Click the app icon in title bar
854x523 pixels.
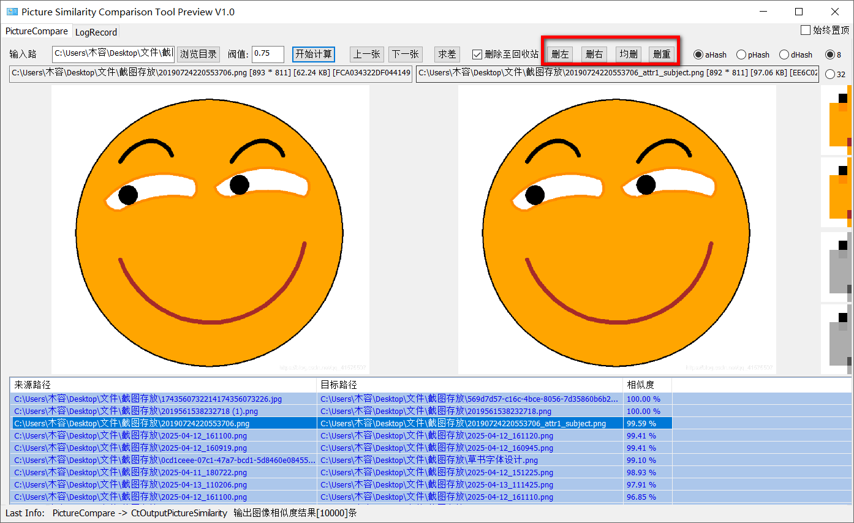pyautogui.click(x=12, y=12)
